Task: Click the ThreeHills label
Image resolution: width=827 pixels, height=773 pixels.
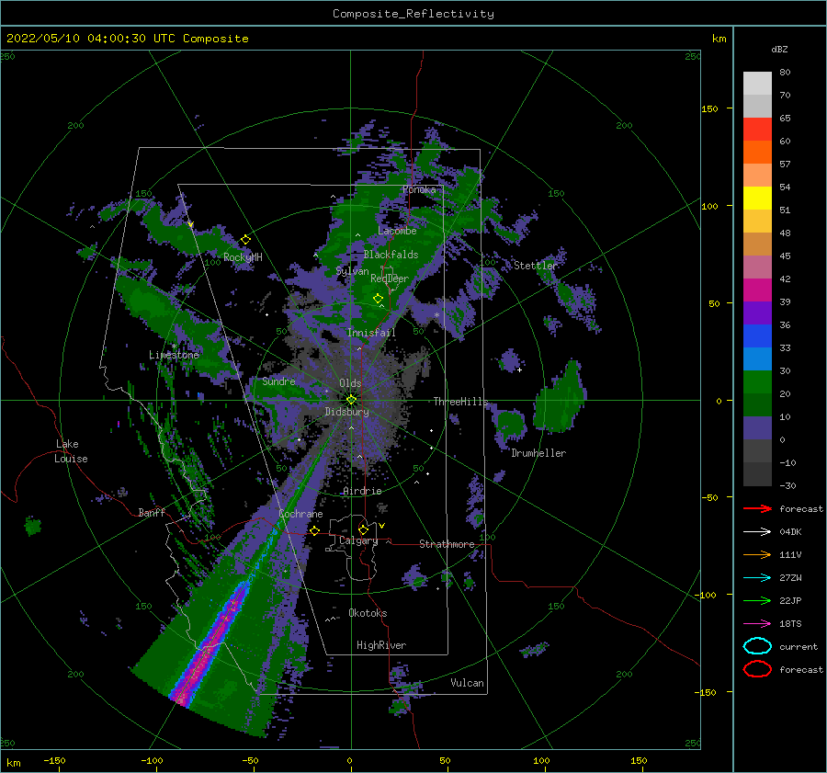Action: coord(460,402)
